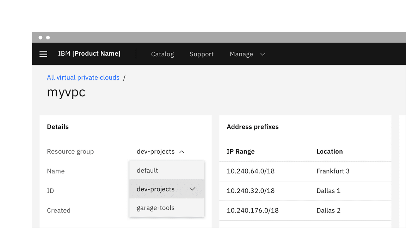Select the default resource group option
The height and width of the screenshot is (228, 406).
pos(147,170)
